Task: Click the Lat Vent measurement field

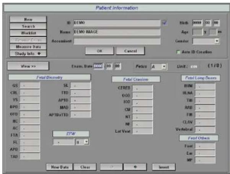Action: [x=143, y=131]
